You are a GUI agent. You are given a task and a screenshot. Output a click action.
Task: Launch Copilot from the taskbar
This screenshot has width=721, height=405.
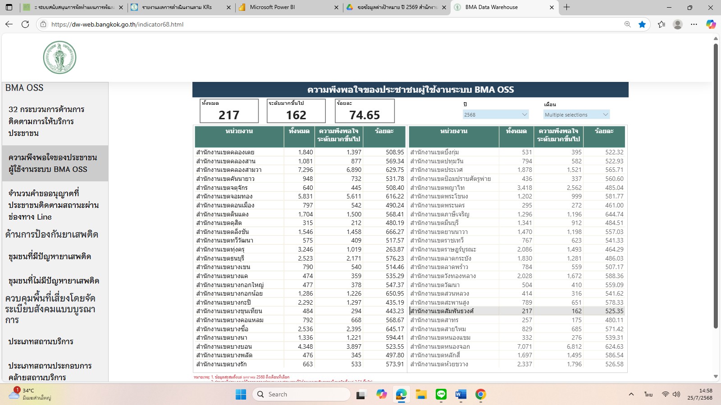(382, 394)
